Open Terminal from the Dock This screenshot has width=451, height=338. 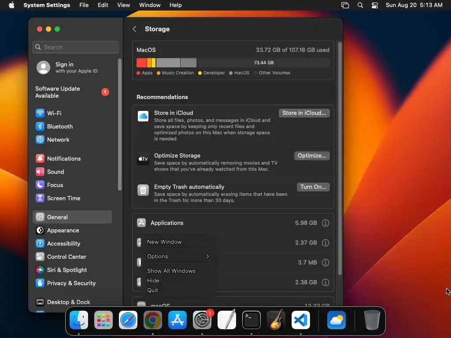coord(251,320)
